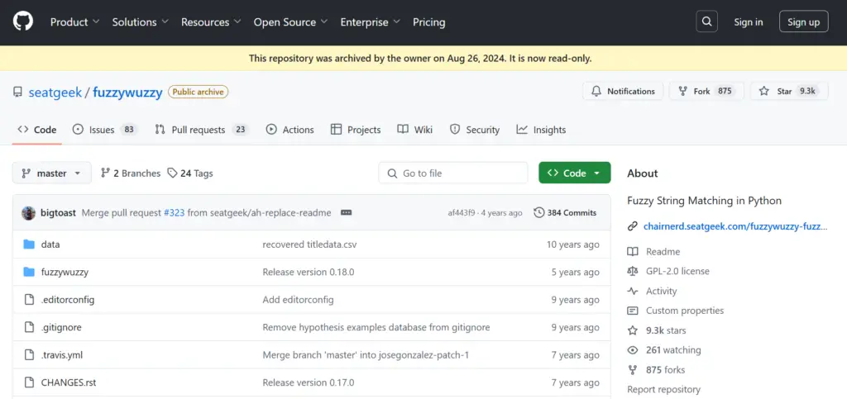Click the Custom properties note icon
This screenshot has height=399, width=847.
coord(633,311)
